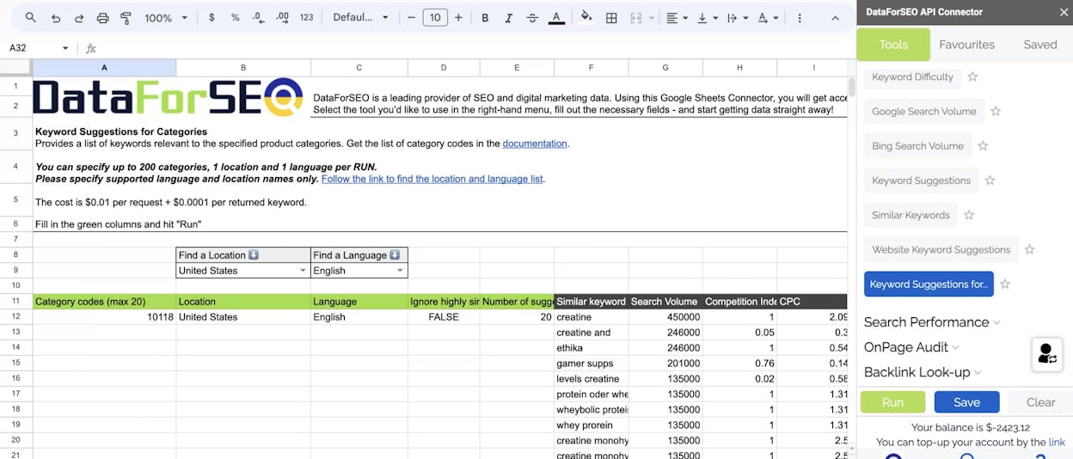Select cell with category code 10118
The image size is (1073, 459).
click(104, 317)
